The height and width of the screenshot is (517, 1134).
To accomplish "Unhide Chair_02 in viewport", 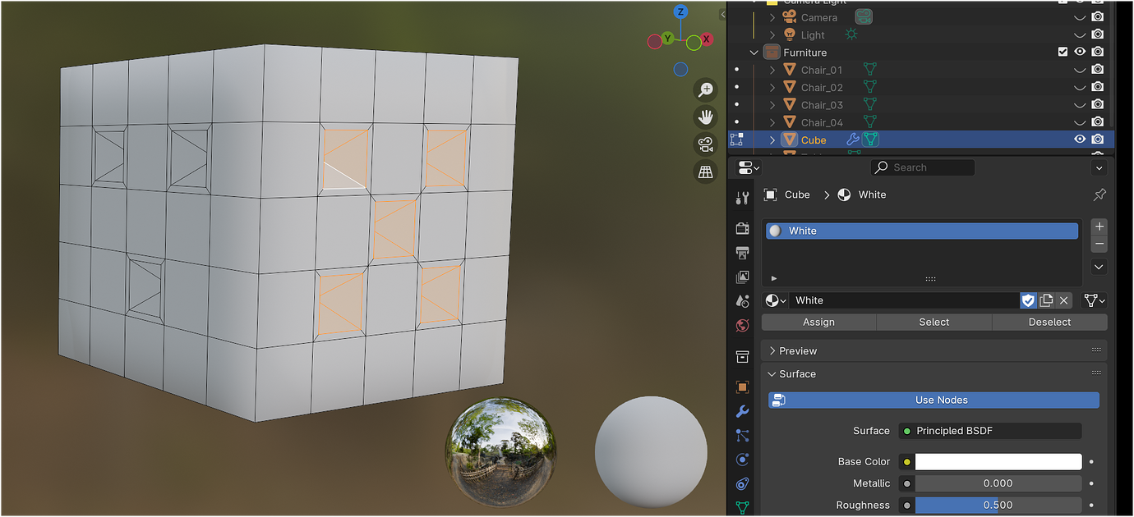I will tap(1080, 88).
